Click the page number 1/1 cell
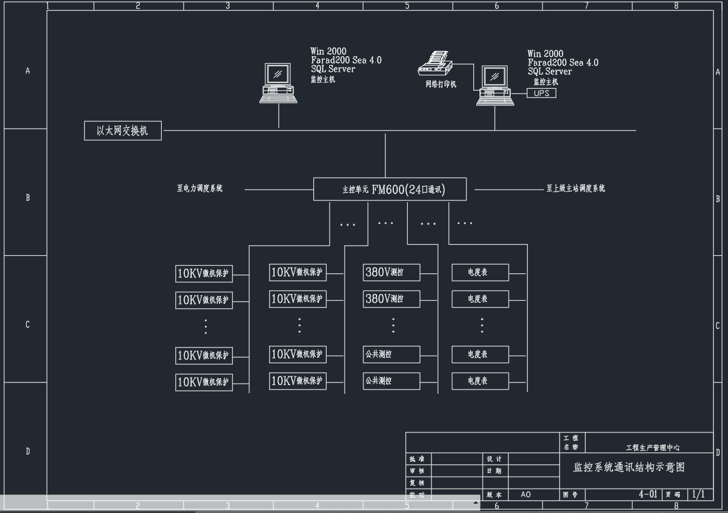728x513 pixels. (698, 494)
